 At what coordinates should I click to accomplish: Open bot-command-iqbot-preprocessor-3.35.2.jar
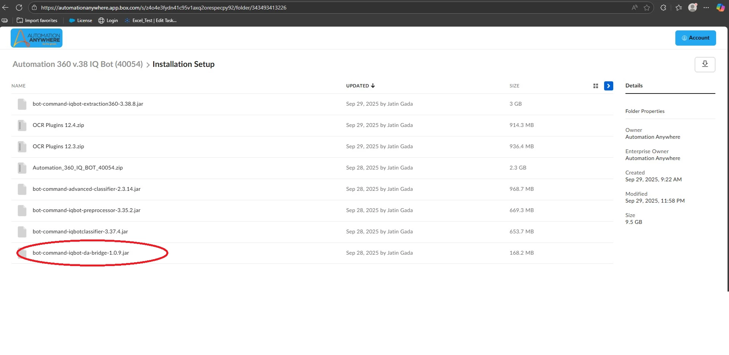click(x=86, y=210)
